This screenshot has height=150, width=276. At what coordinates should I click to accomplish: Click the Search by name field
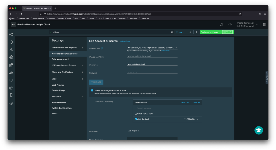click(167, 108)
